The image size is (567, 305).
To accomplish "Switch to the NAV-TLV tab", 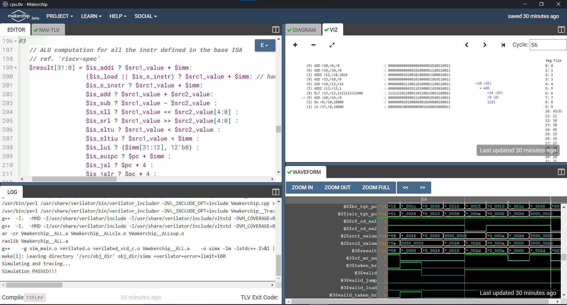I will (48, 30).
